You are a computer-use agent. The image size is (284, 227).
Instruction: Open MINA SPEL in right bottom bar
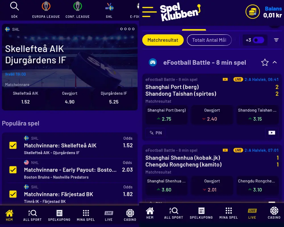click(x=229, y=213)
